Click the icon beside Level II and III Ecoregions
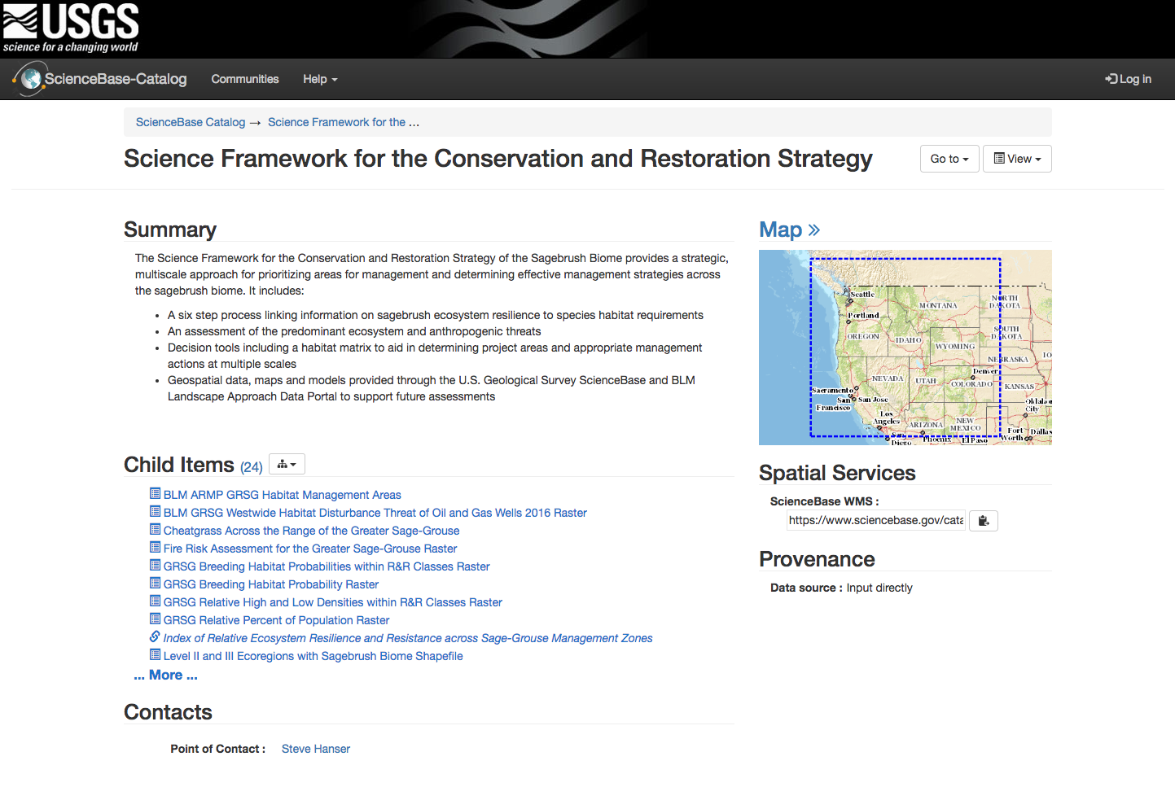 pos(155,654)
